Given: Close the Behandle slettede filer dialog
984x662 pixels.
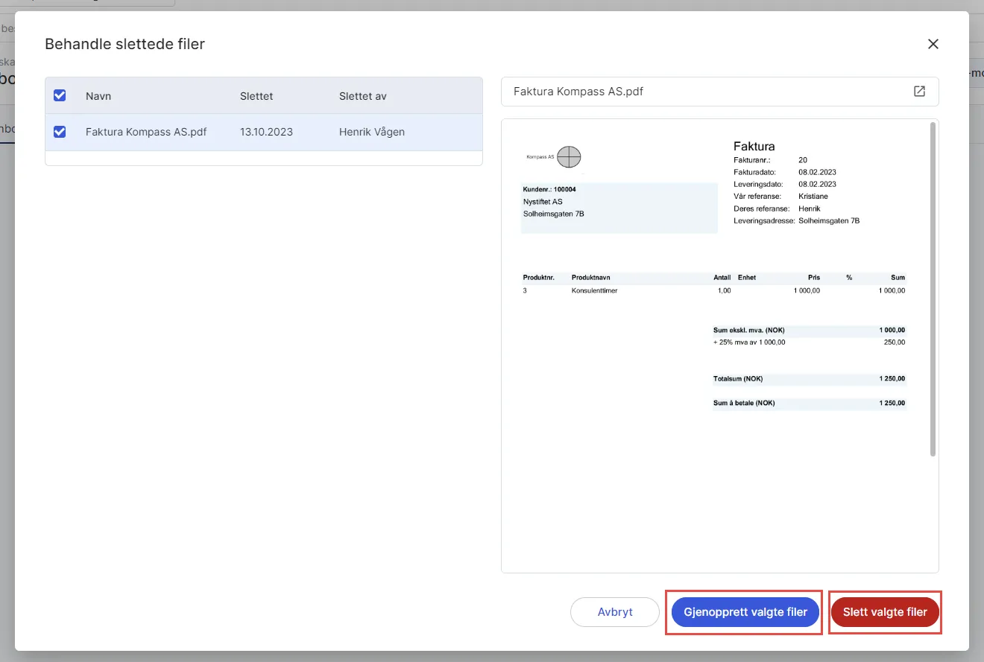Looking at the screenshot, I should (933, 44).
